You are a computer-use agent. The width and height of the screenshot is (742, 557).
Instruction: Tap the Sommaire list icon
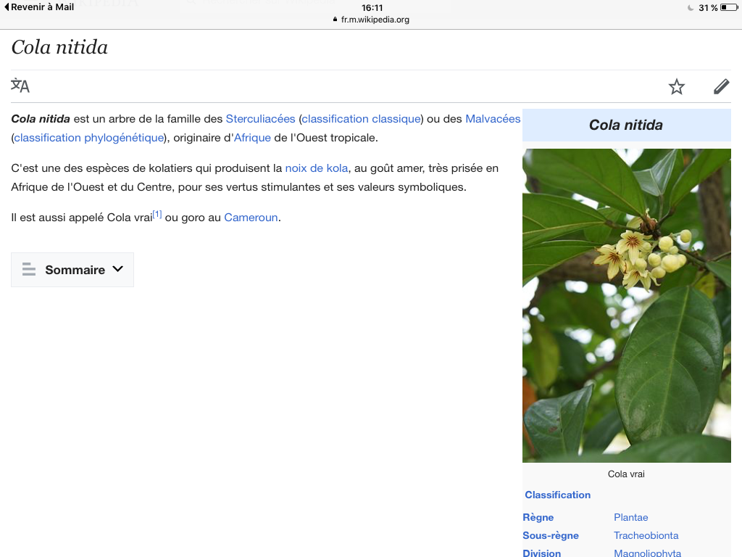pyautogui.click(x=29, y=270)
